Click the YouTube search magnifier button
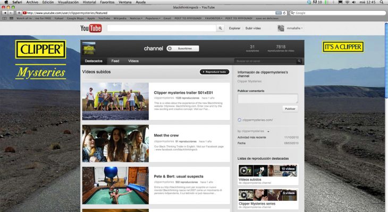The height and width of the screenshot is (212, 388). (220, 28)
